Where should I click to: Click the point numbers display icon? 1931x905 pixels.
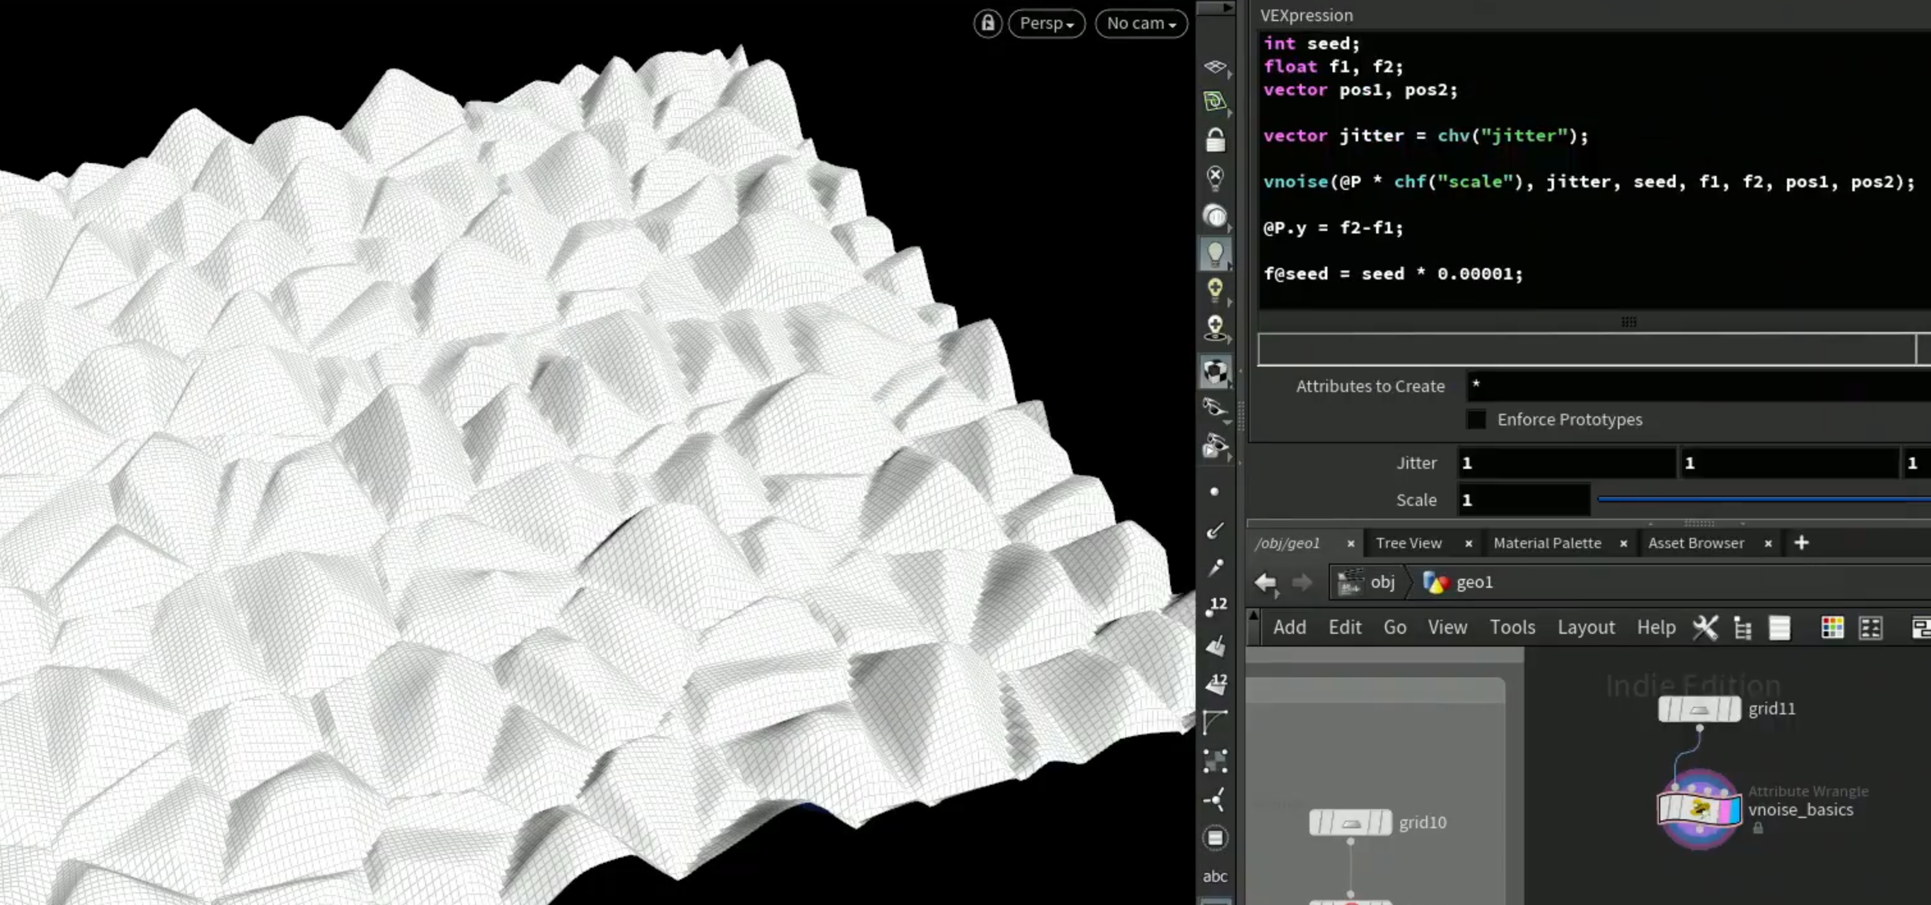coord(1215,606)
